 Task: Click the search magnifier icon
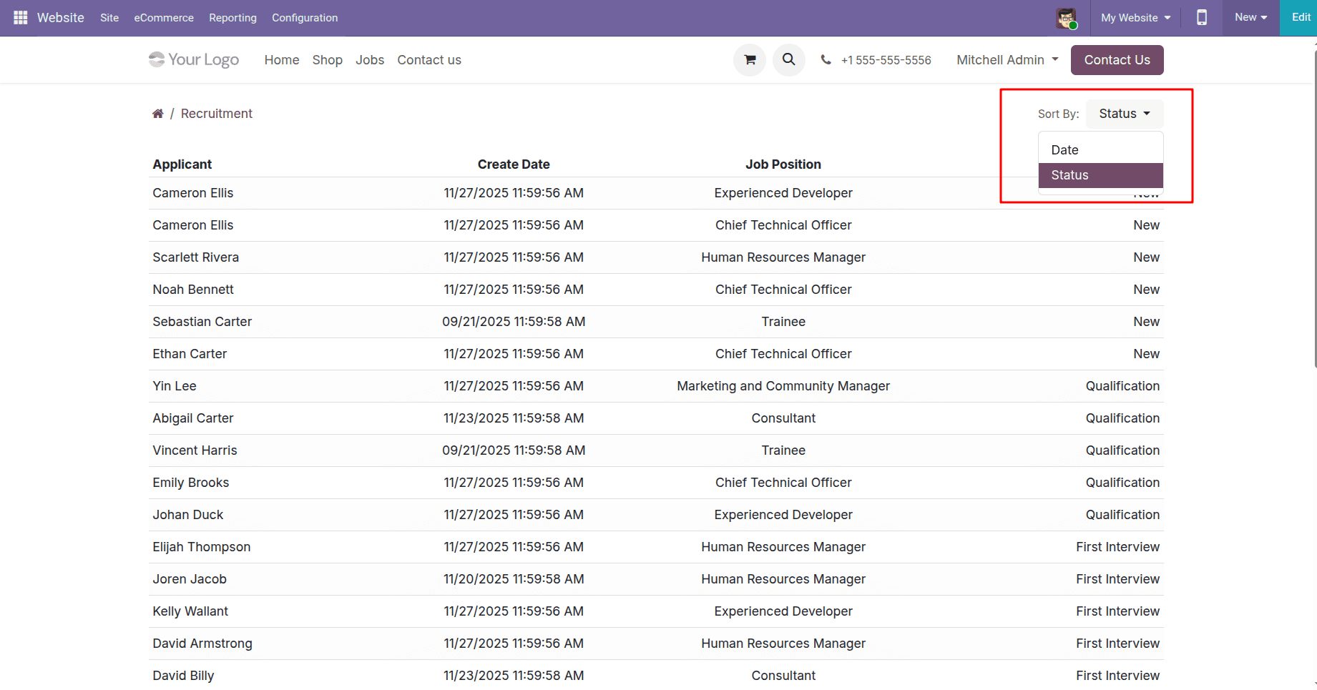788,60
